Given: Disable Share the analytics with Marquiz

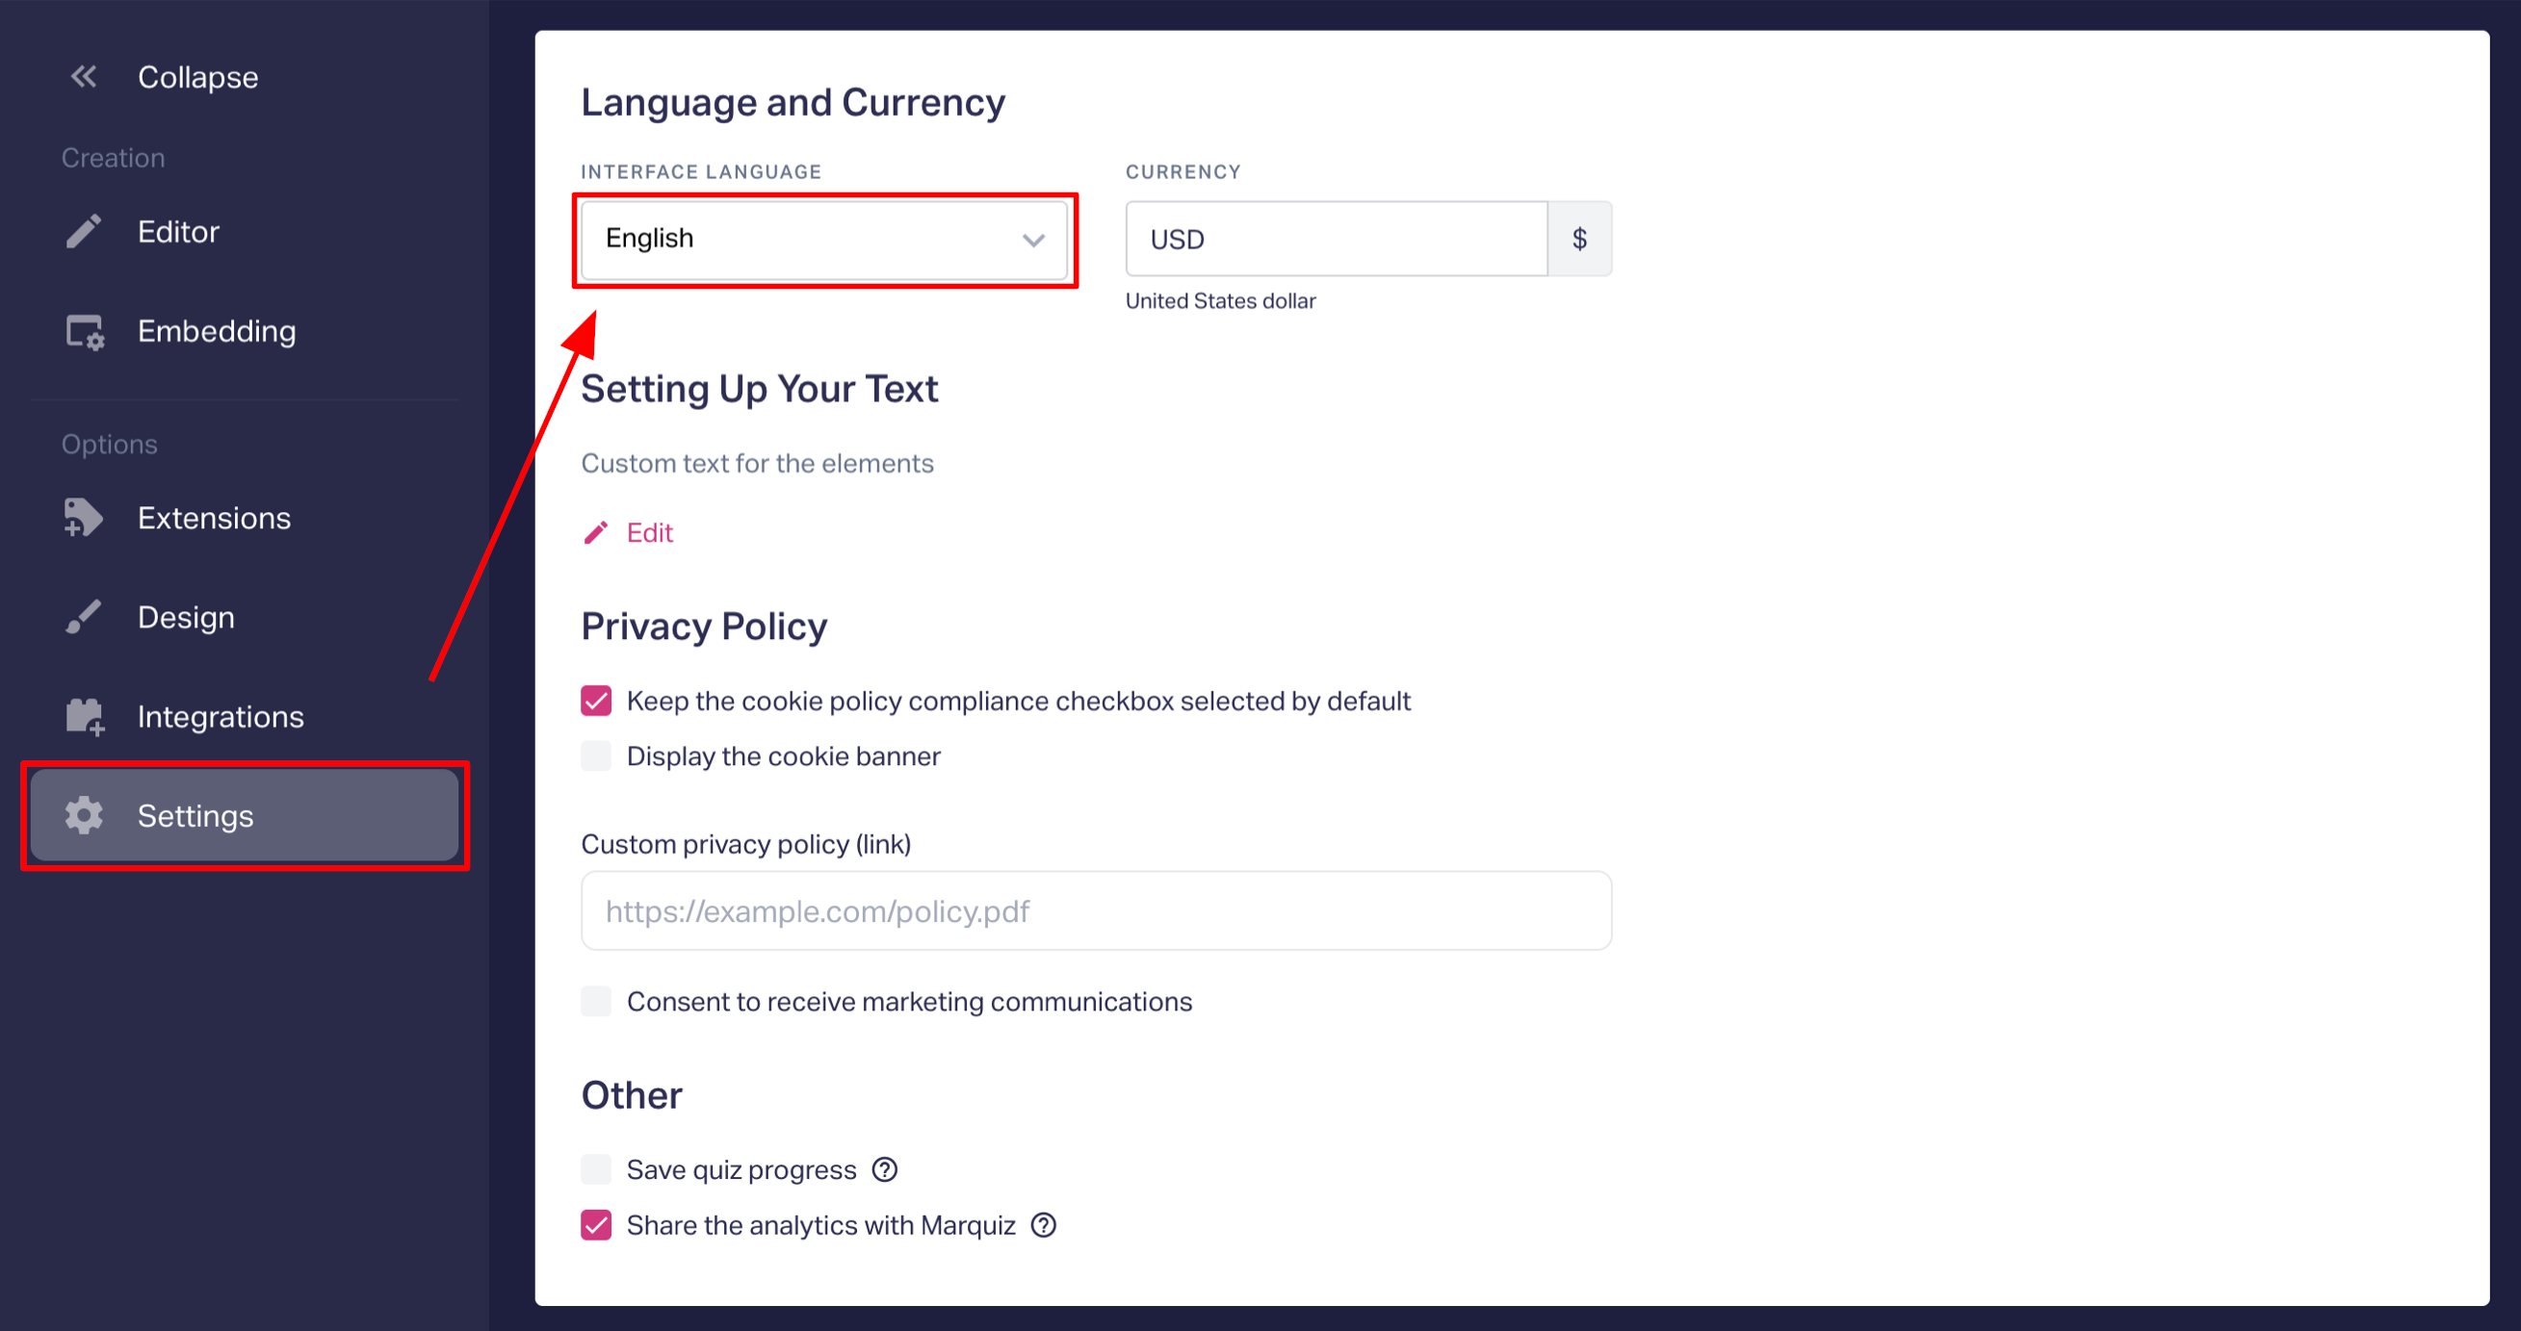Looking at the screenshot, I should pyautogui.click(x=596, y=1225).
